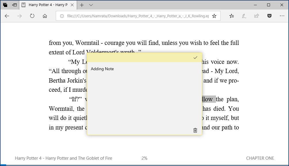Show tab previews chevron
The height and width of the screenshot is (166, 289).
pyautogui.click(x=91, y=5)
